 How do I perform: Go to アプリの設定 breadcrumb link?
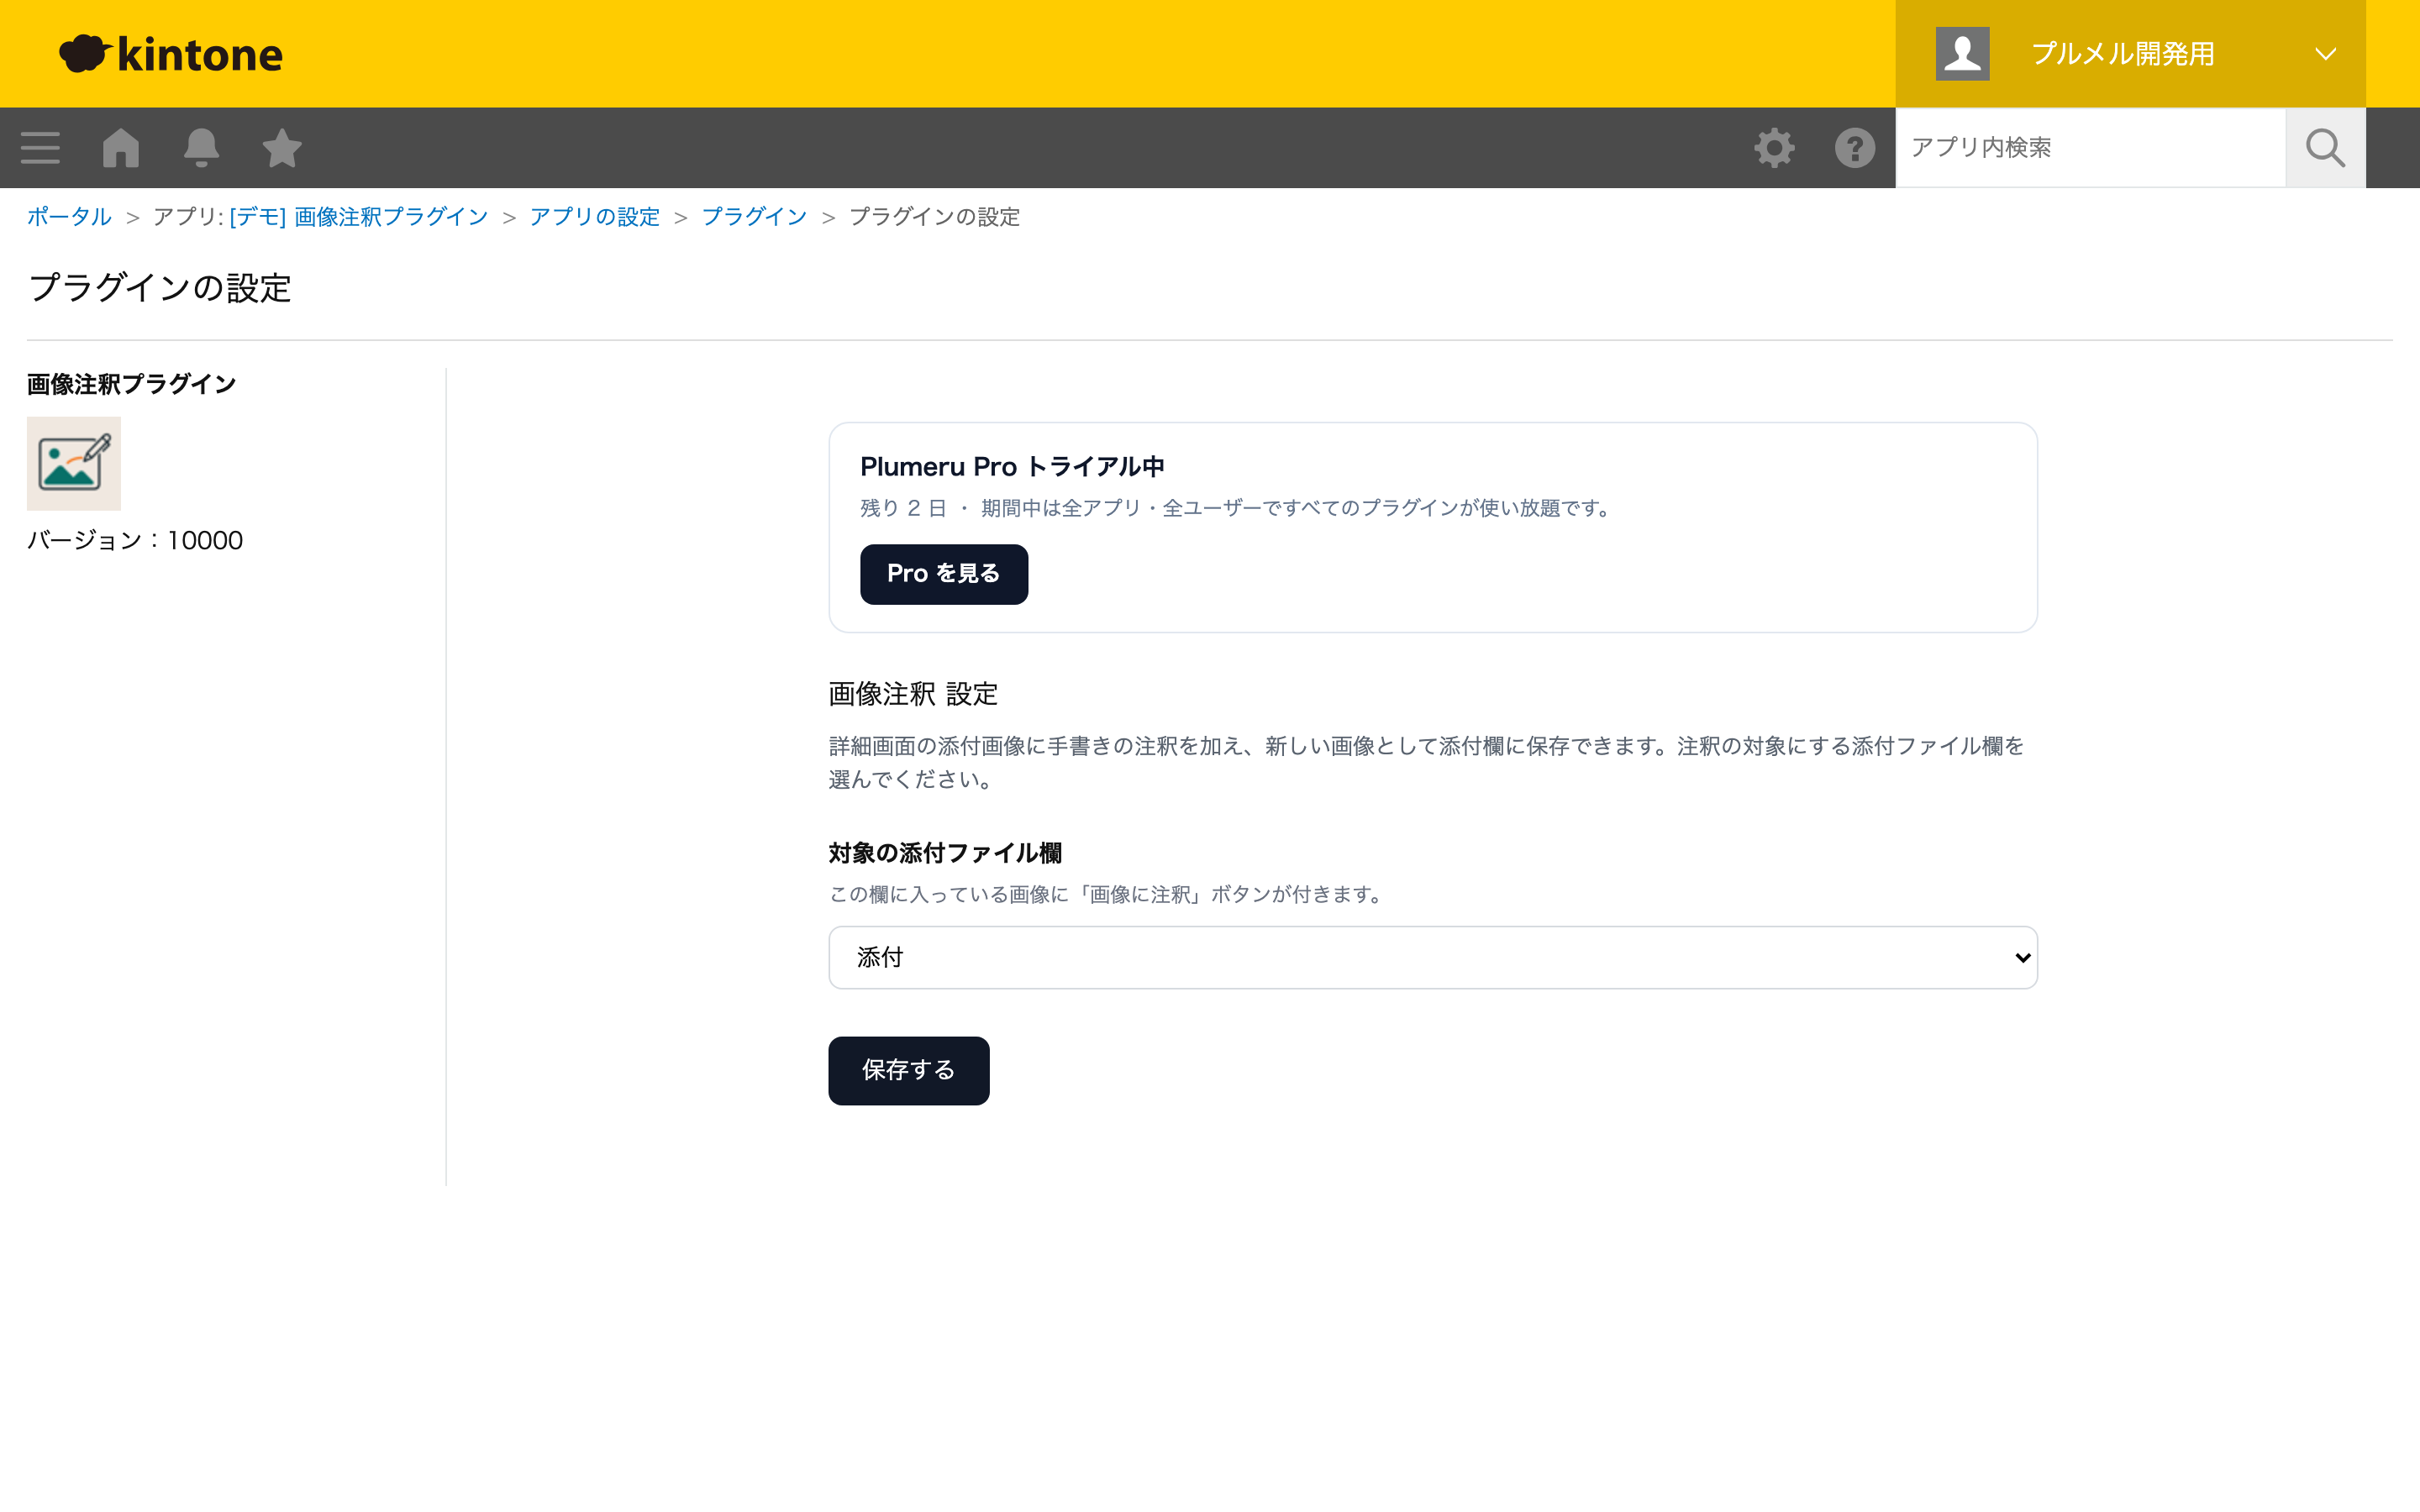coord(595,217)
